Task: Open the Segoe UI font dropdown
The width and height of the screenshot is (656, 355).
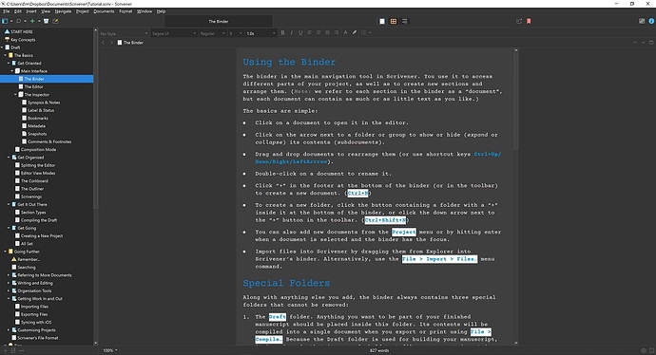Action: pos(174,33)
